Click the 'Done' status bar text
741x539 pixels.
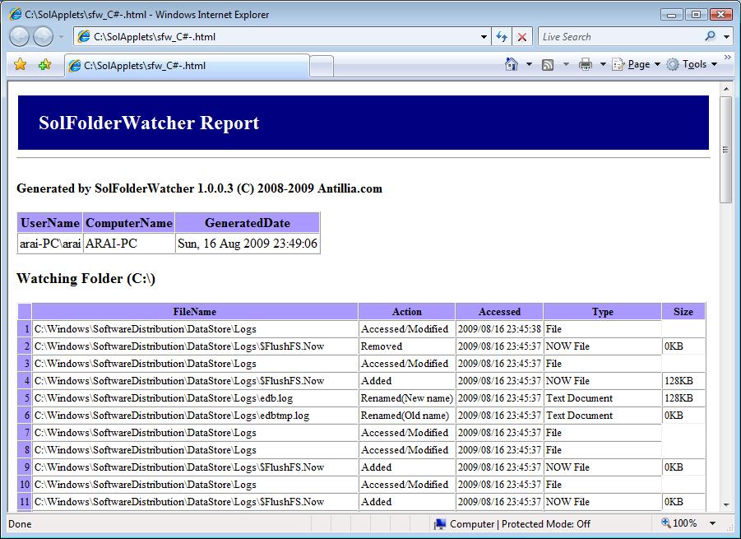20,524
